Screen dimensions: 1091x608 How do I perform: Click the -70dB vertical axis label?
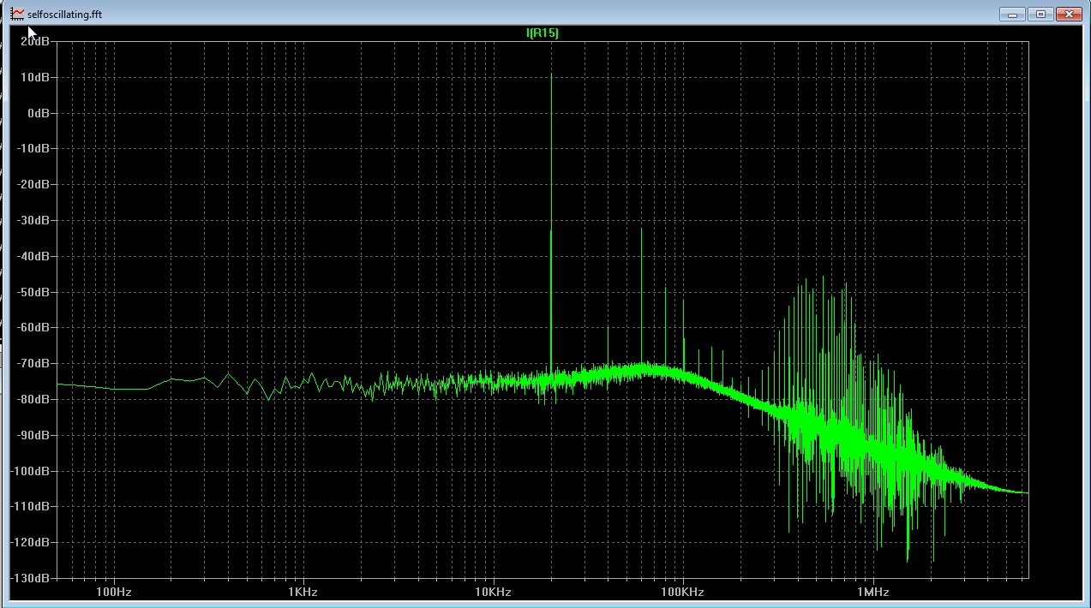pos(34,363)
